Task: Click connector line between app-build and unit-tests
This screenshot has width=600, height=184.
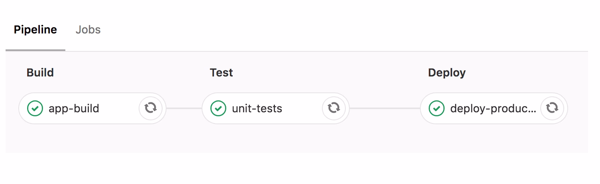Action: (184, 108)
